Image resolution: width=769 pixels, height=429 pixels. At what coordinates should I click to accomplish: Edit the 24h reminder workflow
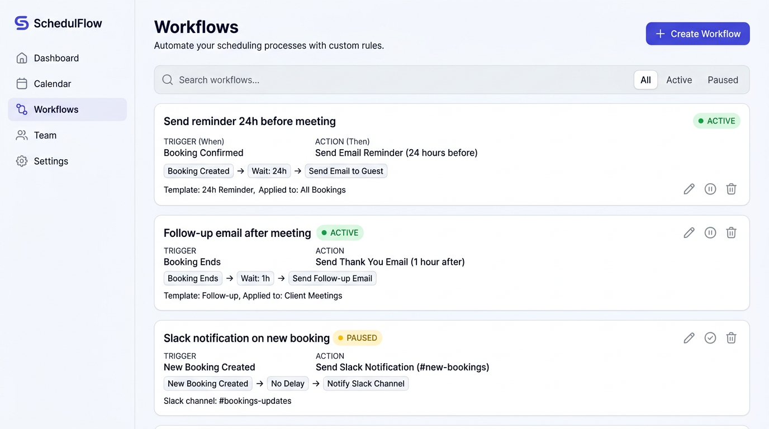coord(689,189)
